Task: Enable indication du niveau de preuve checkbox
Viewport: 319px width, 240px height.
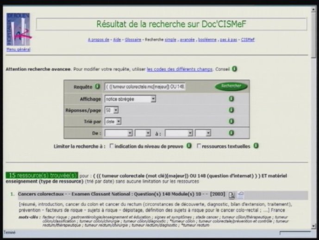Action: click(x=112, y=146)
